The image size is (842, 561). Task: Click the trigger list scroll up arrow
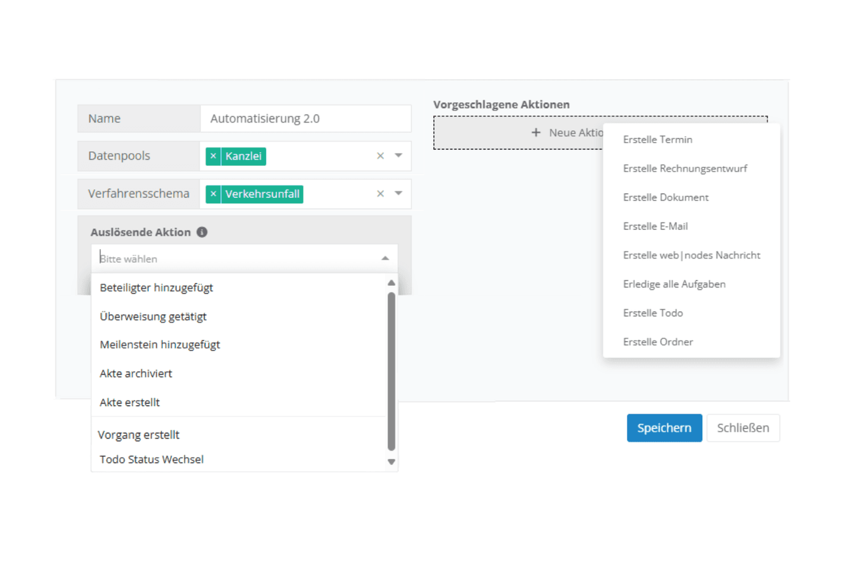coord(391,283)
